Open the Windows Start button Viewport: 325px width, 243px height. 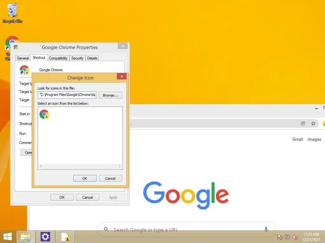[x=8, y=237]
